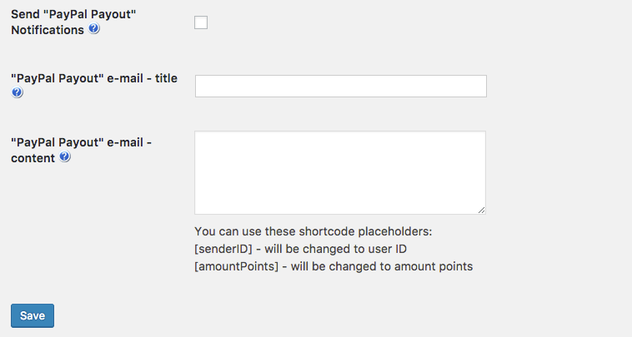Click help icon under e-mail title label
This screenshot has width=632, height=337.
point(17,93)
